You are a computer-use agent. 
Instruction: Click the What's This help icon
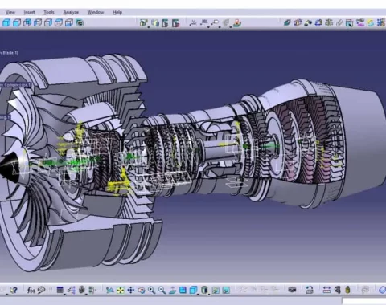(x=13, y=290)
